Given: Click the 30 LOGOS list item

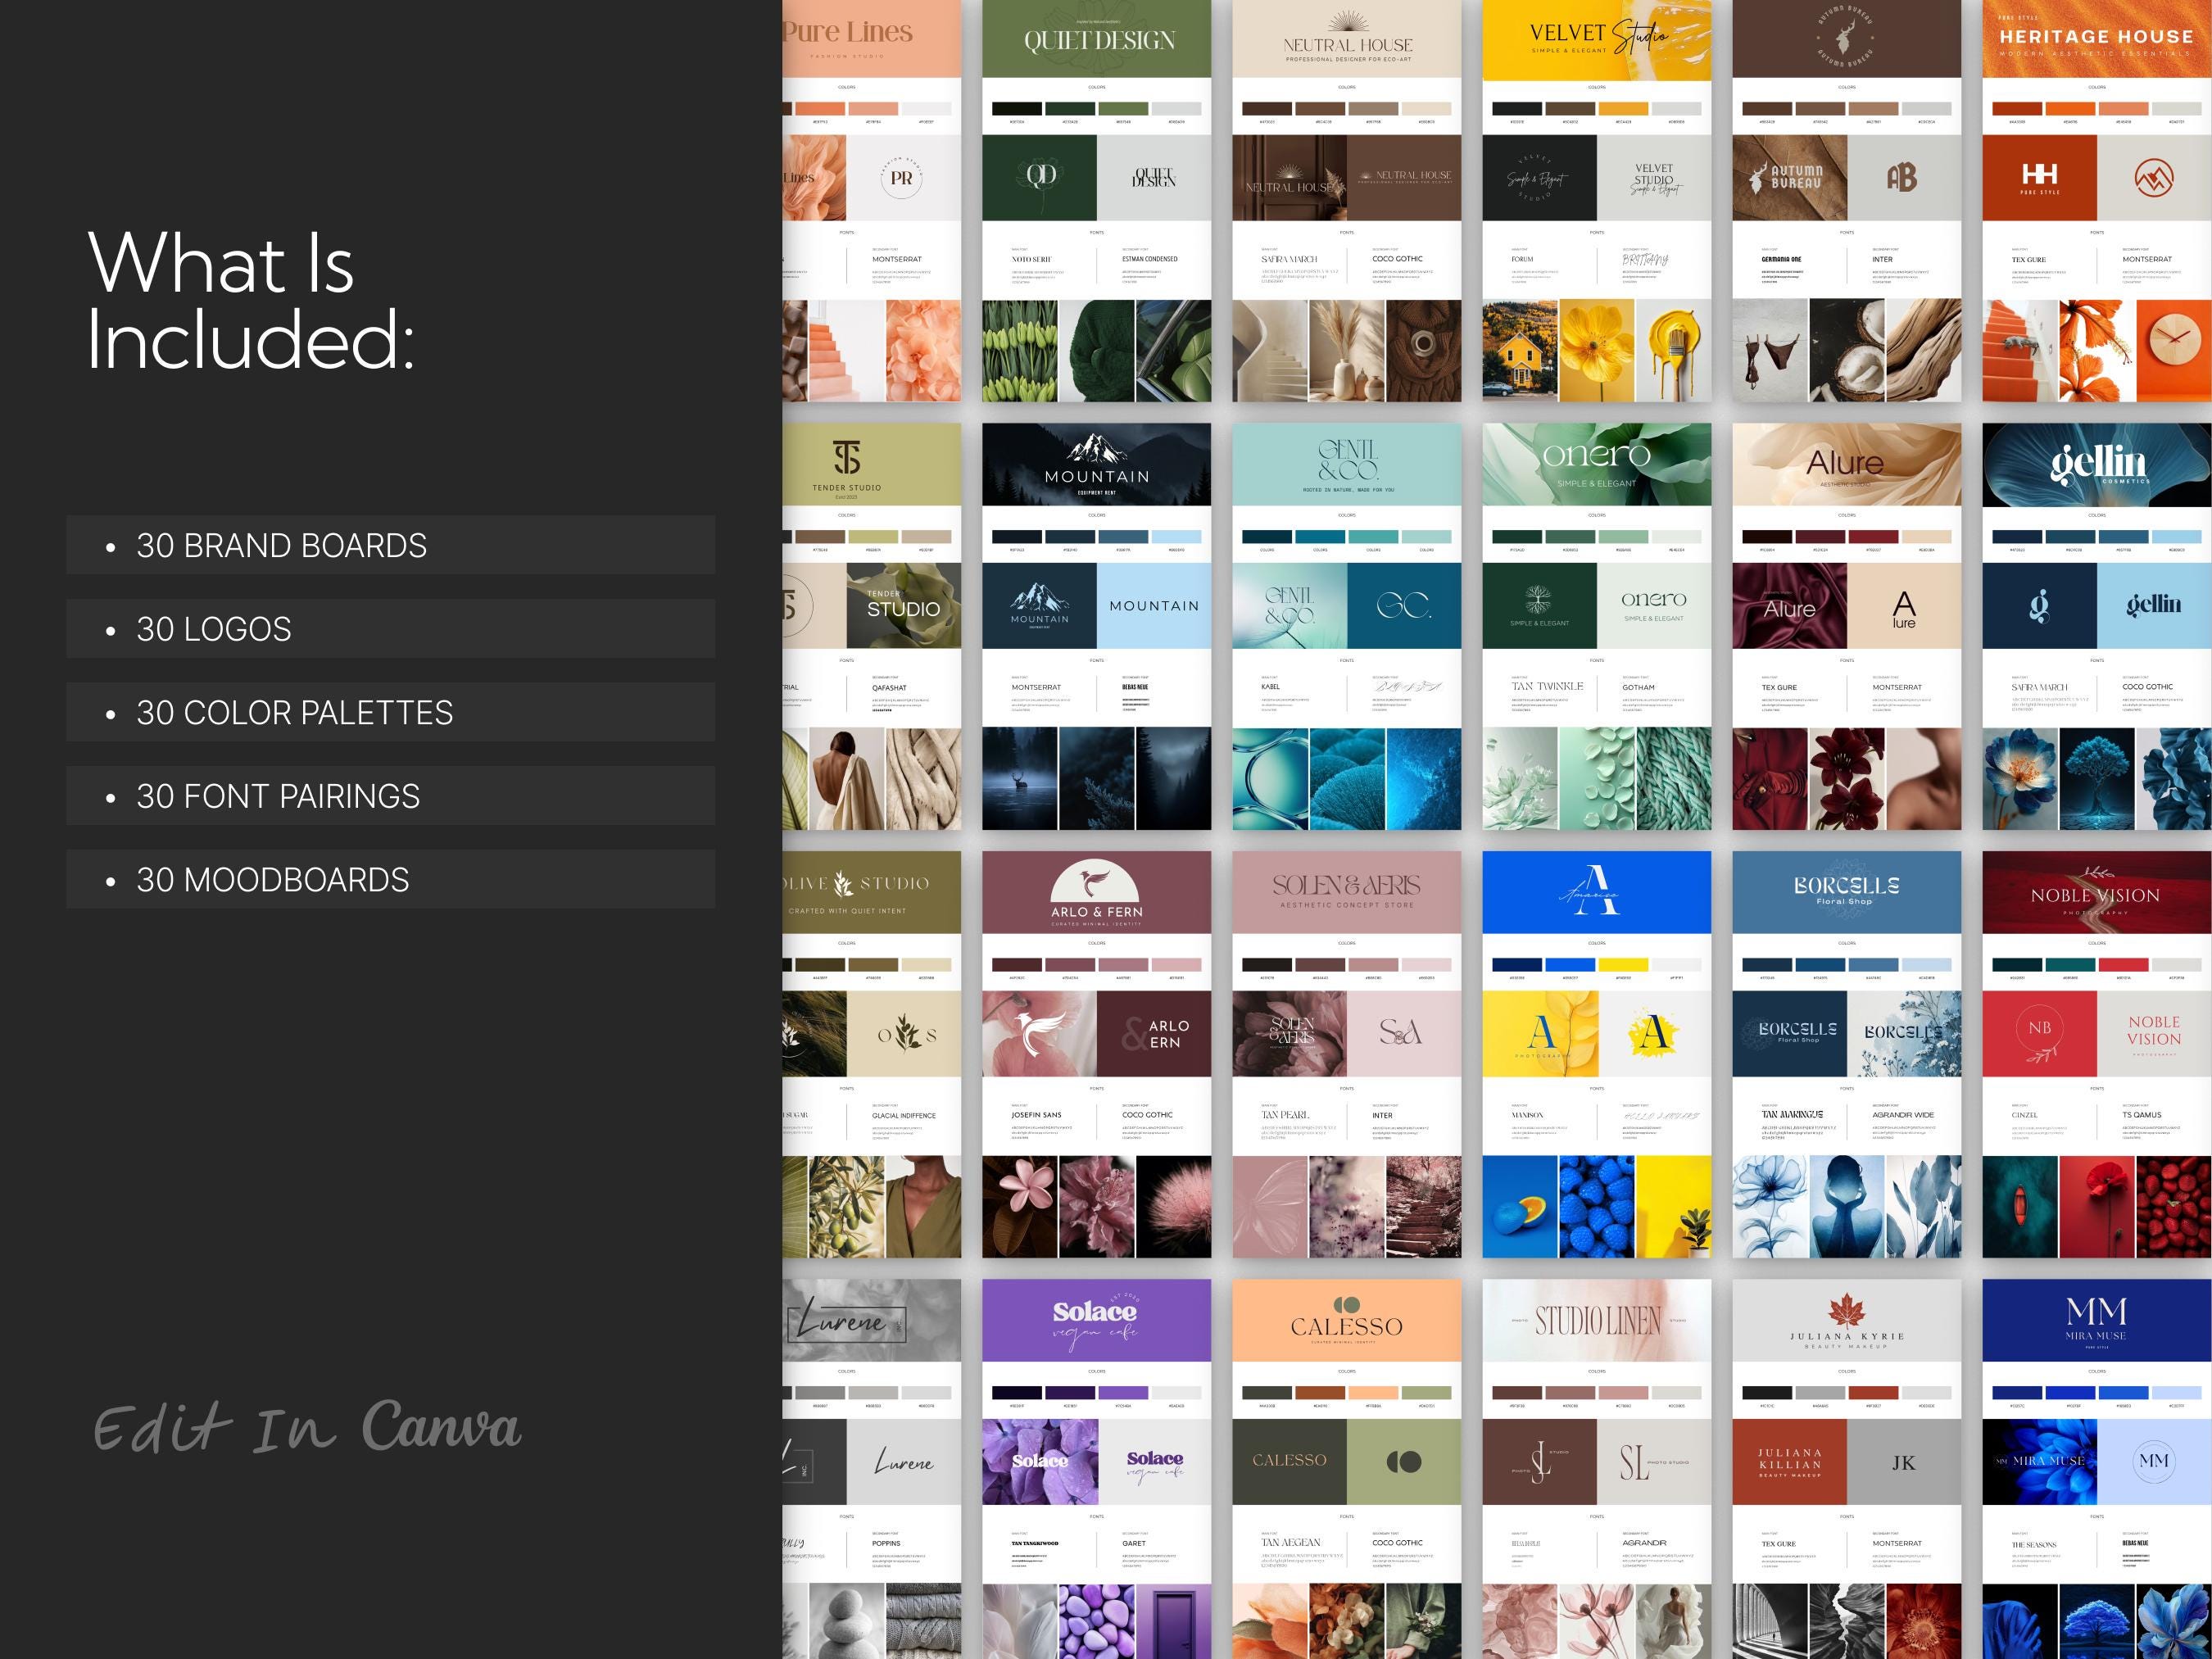Looking at the screenshot, I should coord(391,629).
